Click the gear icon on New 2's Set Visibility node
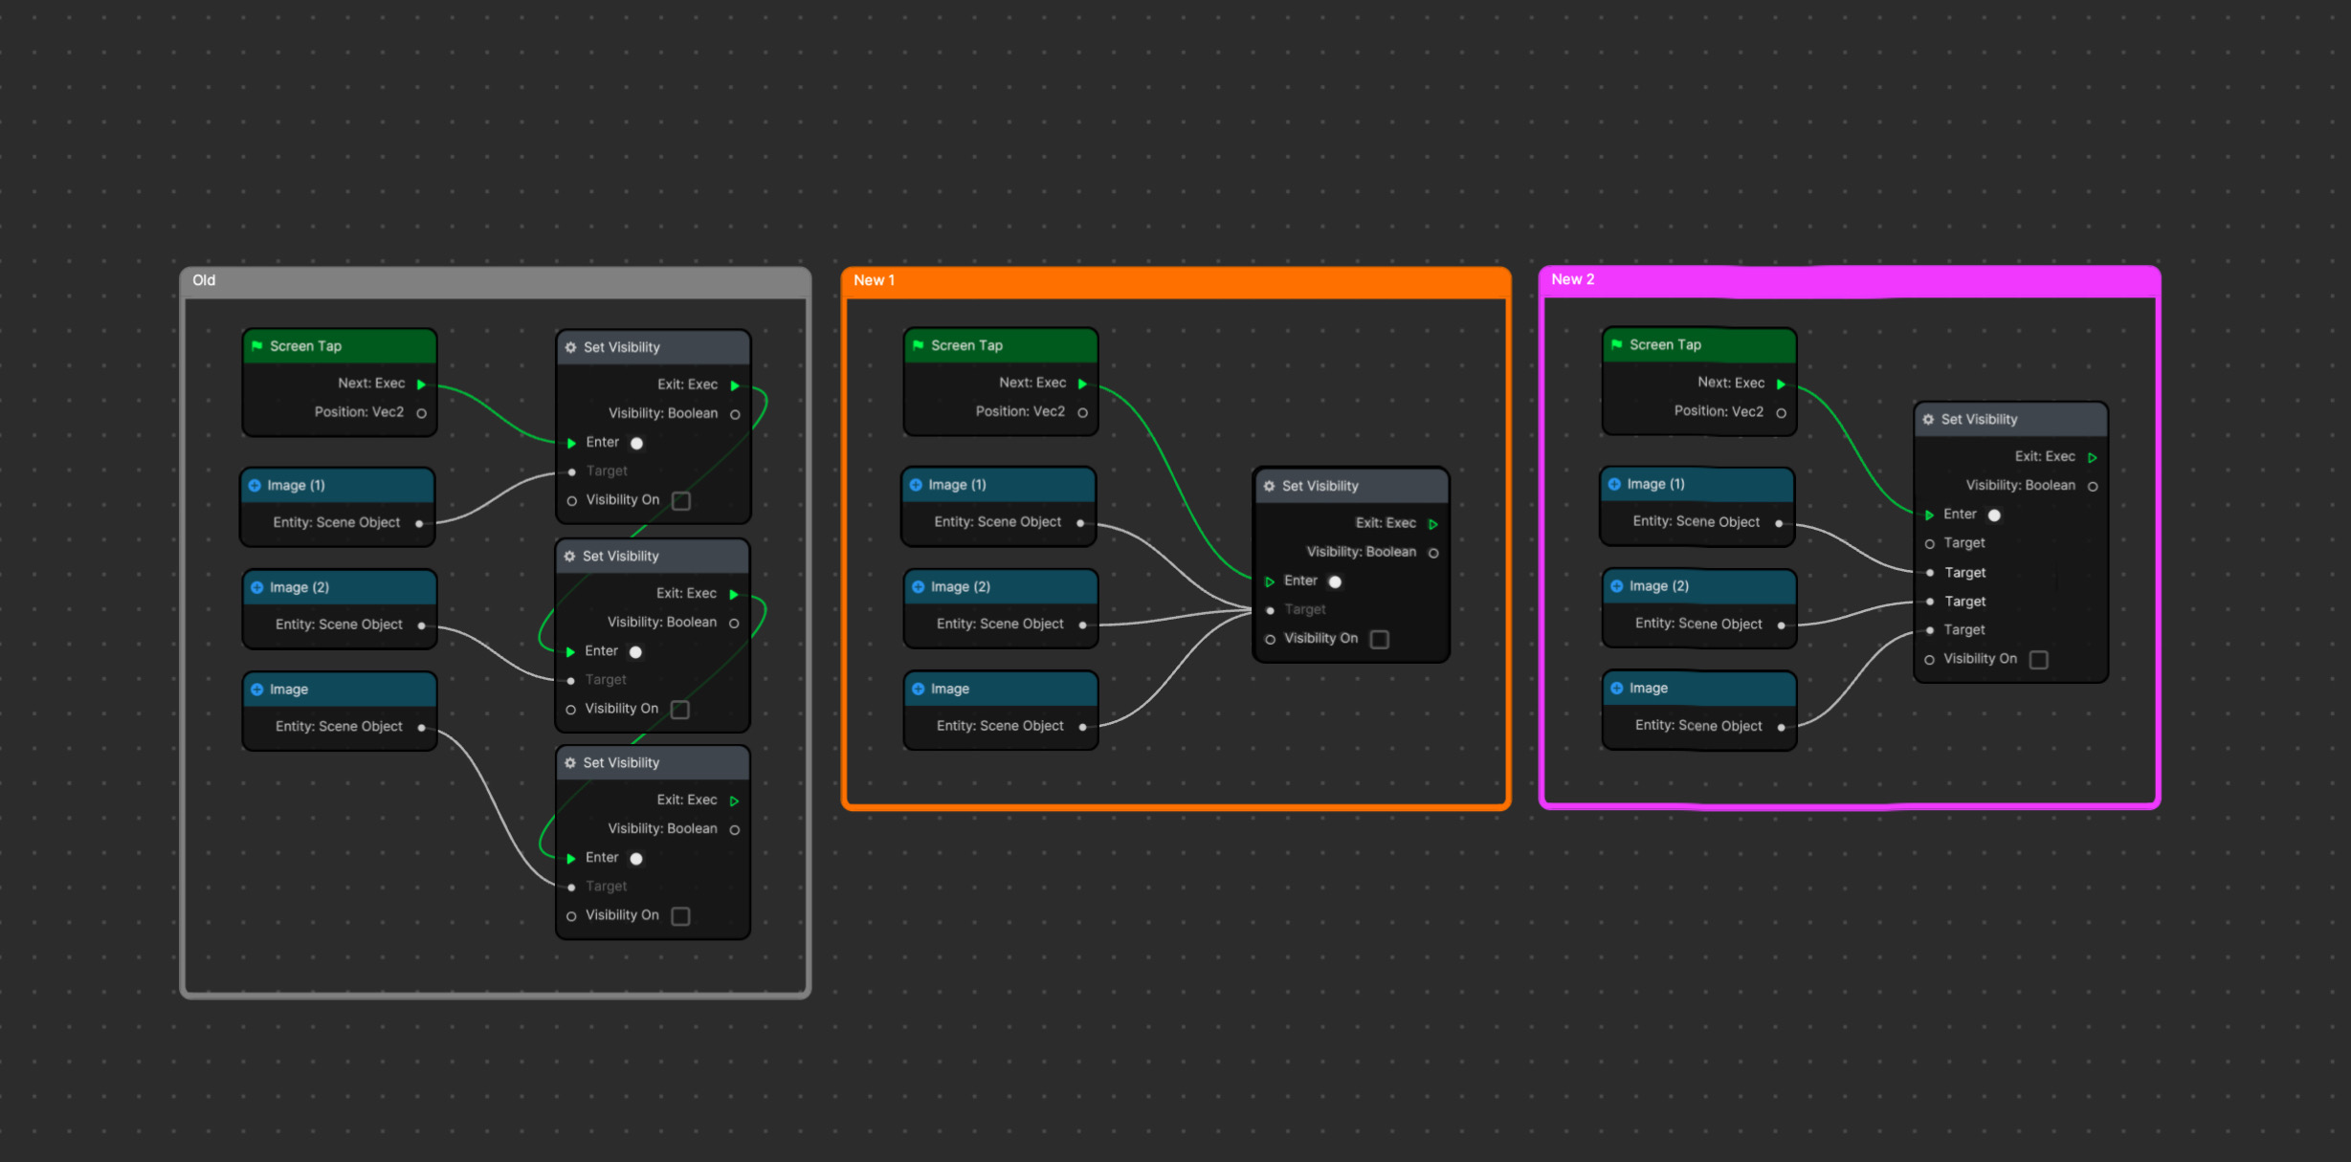The image size is (2351, 1162). click(1928, 419)
